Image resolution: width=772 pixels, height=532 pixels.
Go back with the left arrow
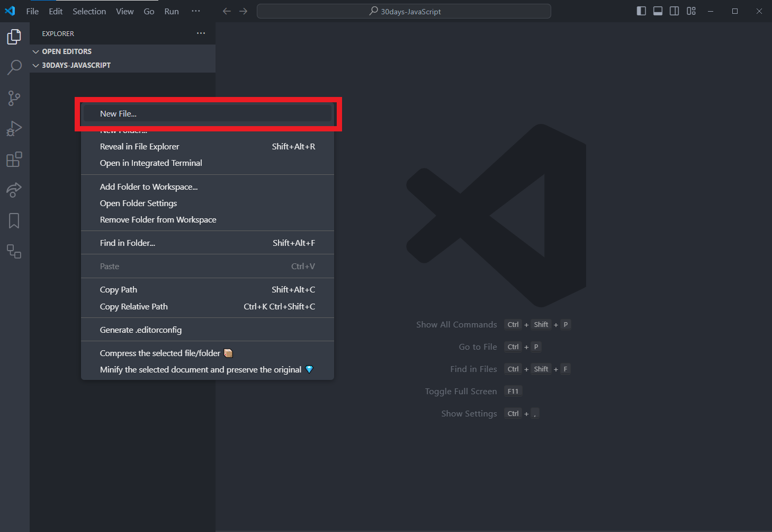click(x=227, y=11)
